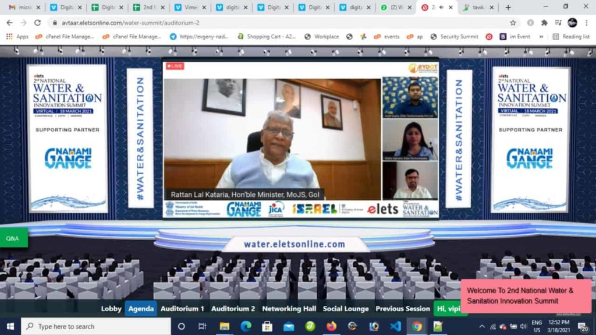The height and width of the screenshot is (335, 596).
Task: Launch Microsoft Edge from the taskbar
Action: tap(246, 327)
